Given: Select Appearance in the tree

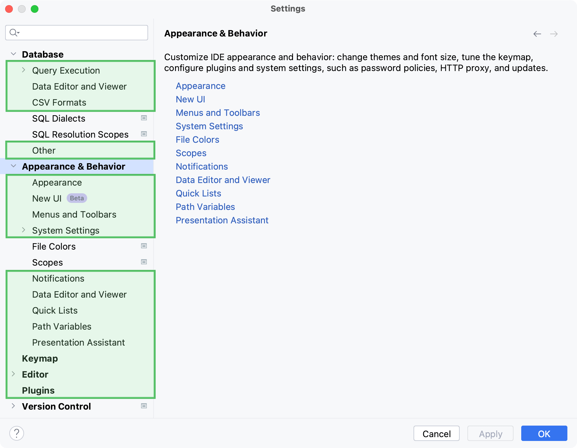Looking at the screenshot, I should point(57,182).
